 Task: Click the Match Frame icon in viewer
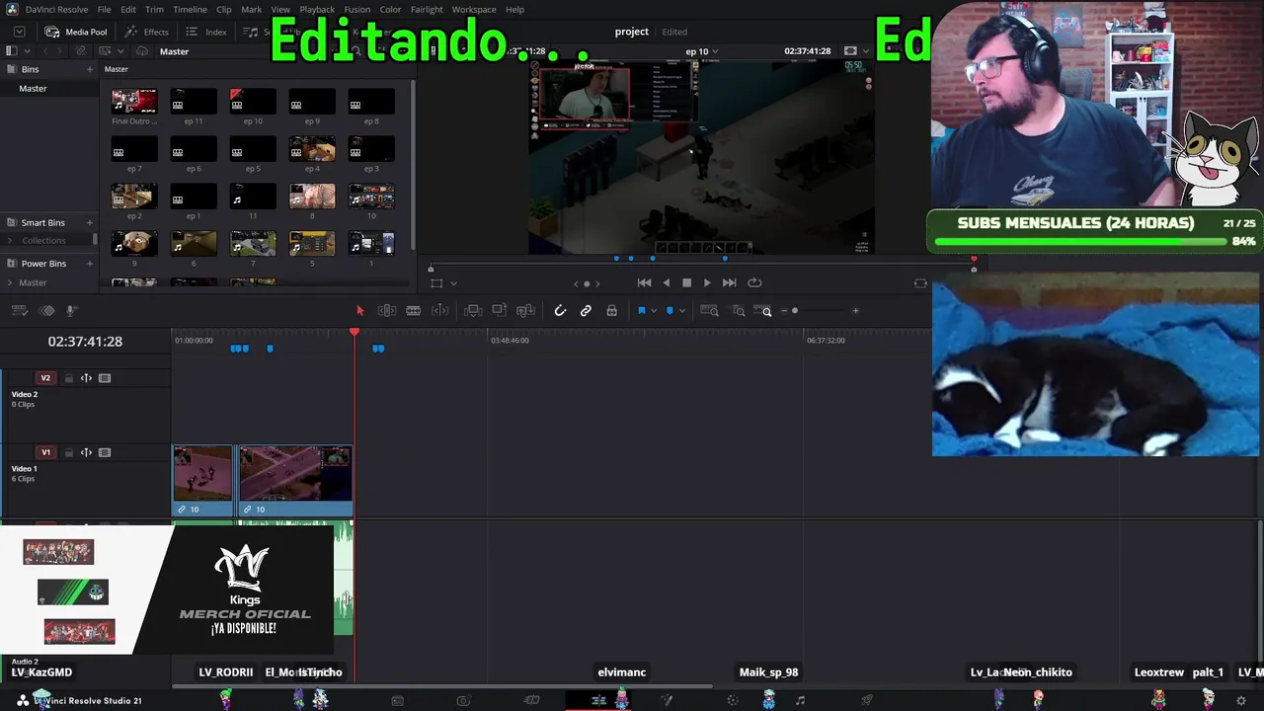921,282
